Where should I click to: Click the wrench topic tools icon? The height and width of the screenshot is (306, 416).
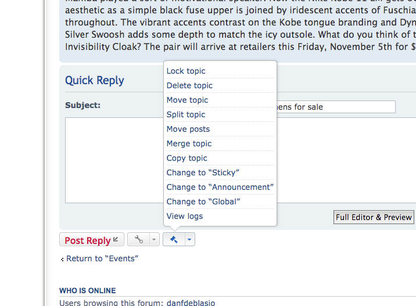pyautogui.click(x=138, y=239)
